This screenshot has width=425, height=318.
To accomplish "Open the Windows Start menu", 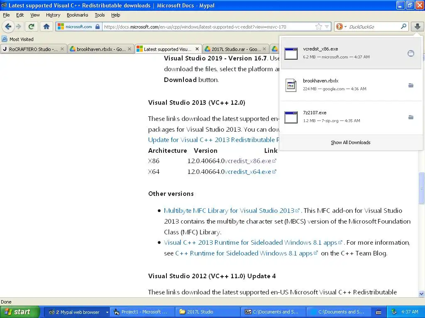I will (20, 312).
